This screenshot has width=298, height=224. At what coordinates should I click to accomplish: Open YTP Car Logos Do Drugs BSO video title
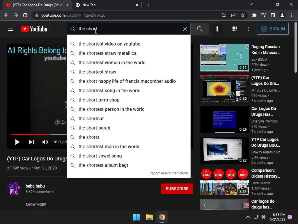[265, 142]
